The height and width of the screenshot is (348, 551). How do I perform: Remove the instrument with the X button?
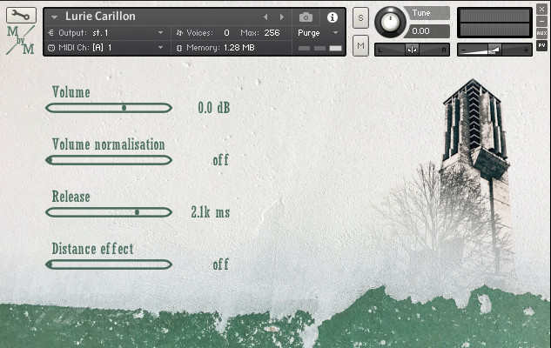pyautogui.click(x=542, y=10)
